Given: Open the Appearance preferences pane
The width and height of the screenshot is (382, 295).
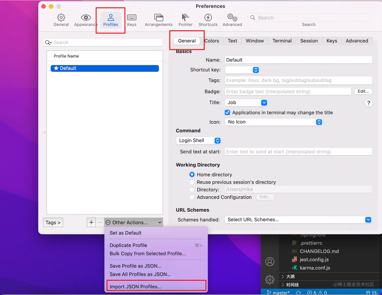Looking at the screenshot, I should pyautogui.click(x=86, y=20).
